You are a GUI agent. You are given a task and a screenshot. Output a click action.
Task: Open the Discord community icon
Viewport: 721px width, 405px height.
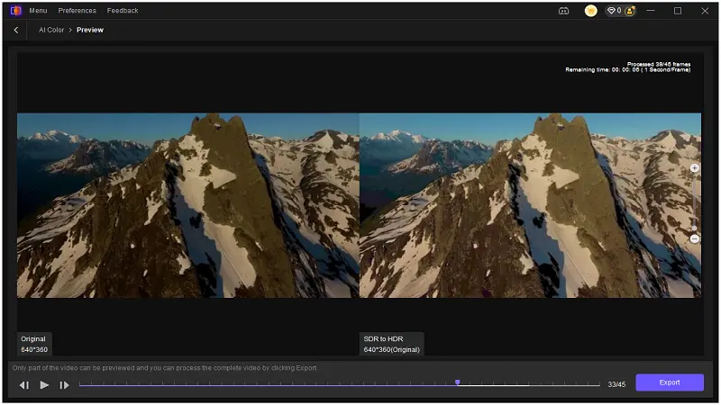pyautogui.click(x=564, y=11)
